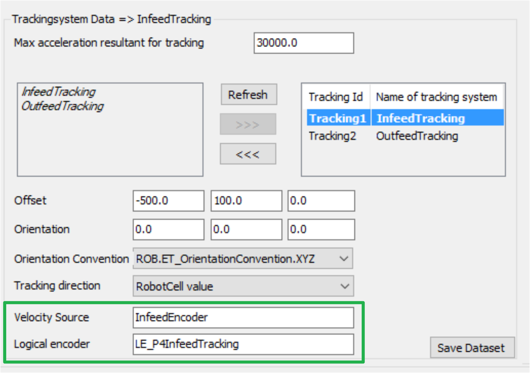Click the first Orientation value field
The image size is (530, 373).
click(x=168, y=229)
